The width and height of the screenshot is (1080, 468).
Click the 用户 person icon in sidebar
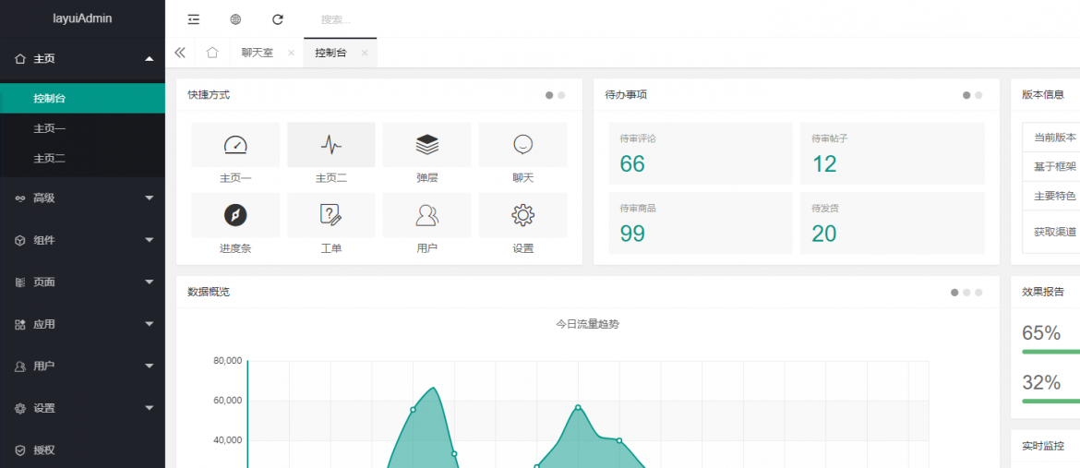(20, 366)
